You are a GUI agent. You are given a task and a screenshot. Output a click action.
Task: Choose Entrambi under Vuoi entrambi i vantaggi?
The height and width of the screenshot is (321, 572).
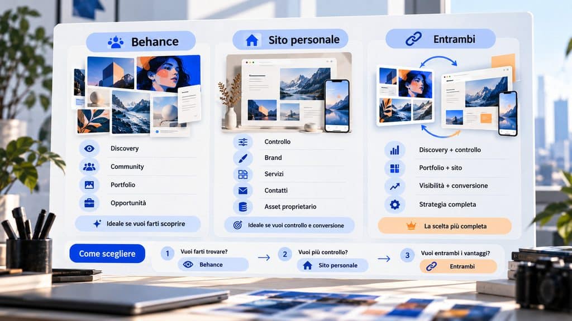[x=458, y=266]
